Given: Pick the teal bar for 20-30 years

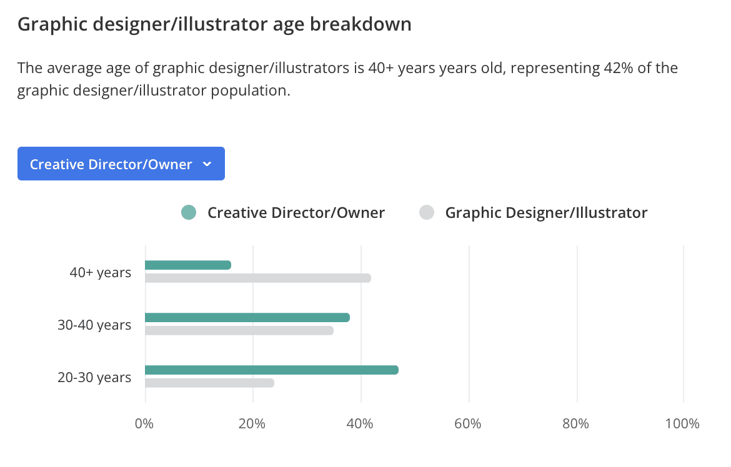Looking at the screenshot, I should click(271, 370).
